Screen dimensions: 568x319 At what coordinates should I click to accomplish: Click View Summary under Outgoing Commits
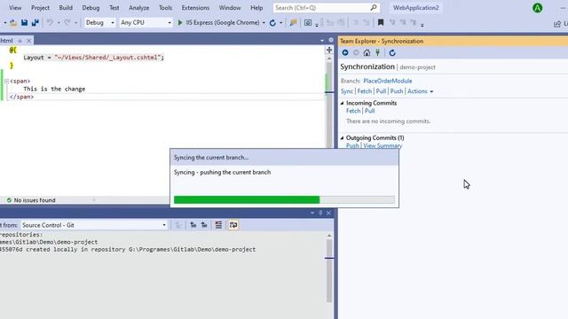(x=383, y=145)
